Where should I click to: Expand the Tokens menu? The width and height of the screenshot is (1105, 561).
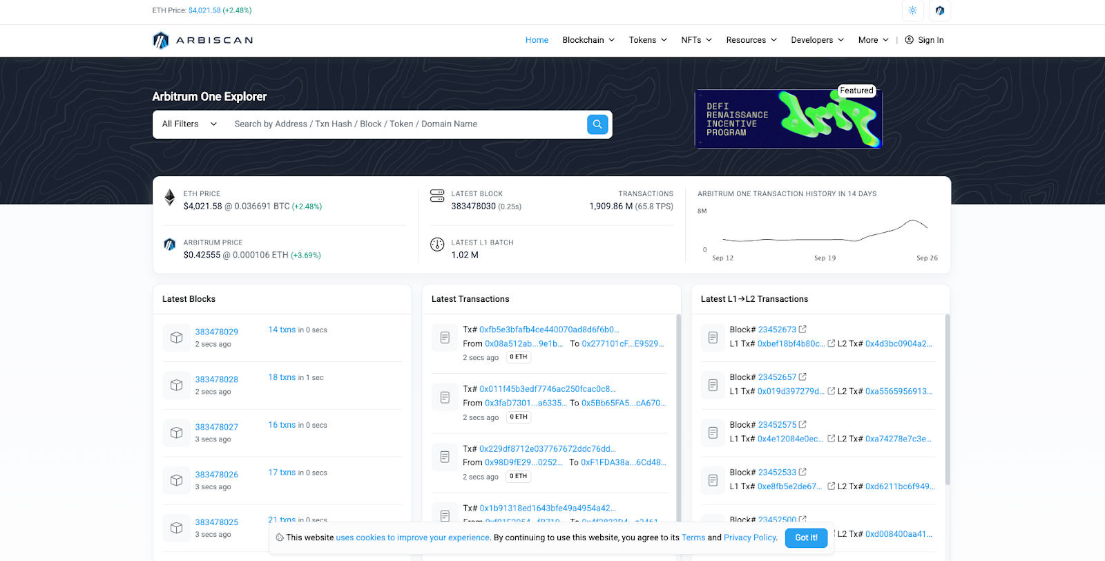click(648, 40)
